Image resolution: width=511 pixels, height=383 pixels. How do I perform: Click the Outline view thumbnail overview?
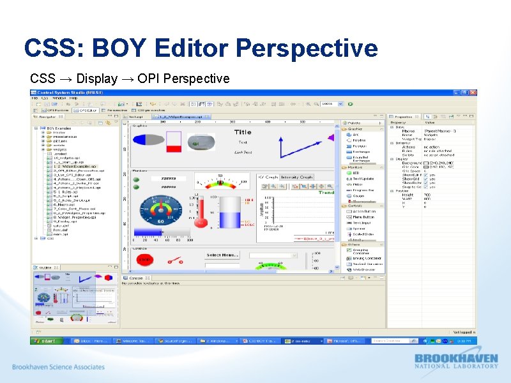pyautogui.click(x=75, y=297)
